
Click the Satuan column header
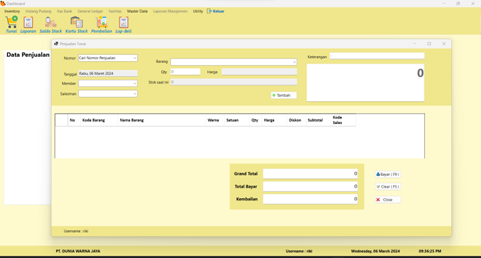237,120
